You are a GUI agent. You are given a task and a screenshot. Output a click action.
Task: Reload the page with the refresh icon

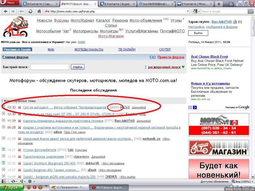coord(30,11)
